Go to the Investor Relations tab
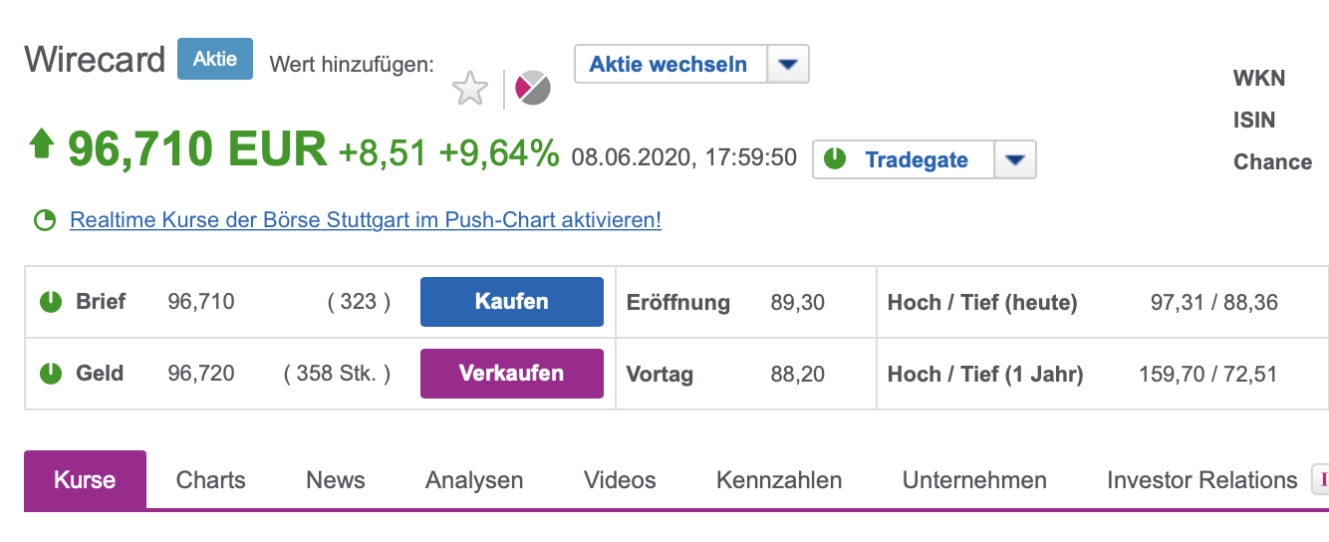 [1201, 480]
